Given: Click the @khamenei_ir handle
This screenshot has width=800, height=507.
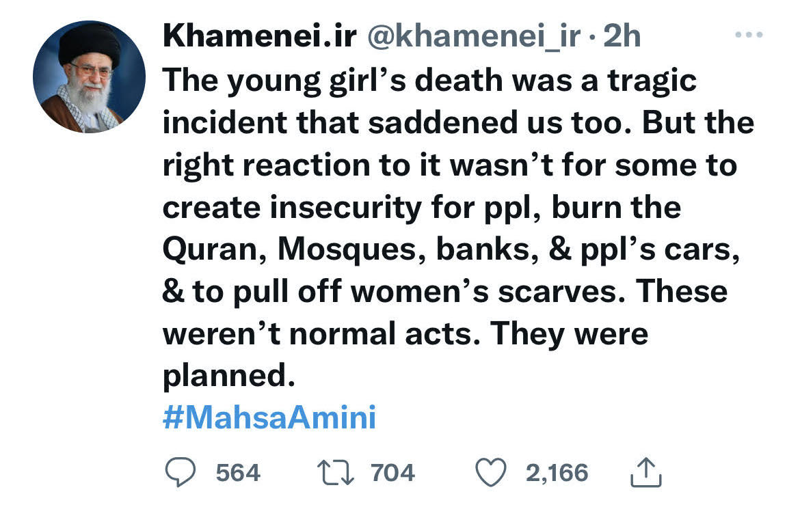Looking at the screenshot, I should 474,37.
